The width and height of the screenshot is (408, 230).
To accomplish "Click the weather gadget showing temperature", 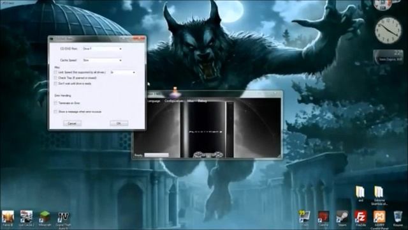I will click(388, 57).
